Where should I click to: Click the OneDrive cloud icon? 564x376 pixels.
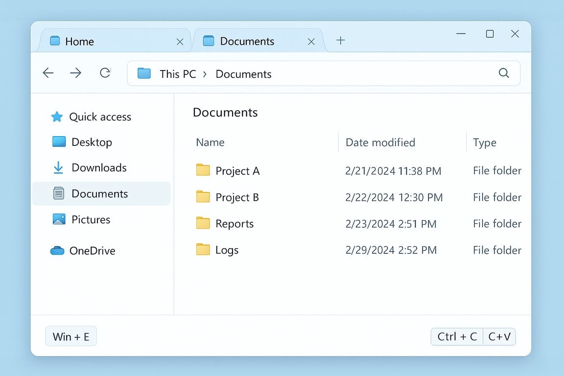[x=57, y=251]
